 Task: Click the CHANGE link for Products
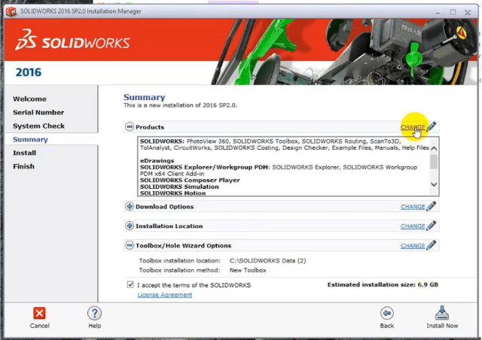[x=413, y=127]
